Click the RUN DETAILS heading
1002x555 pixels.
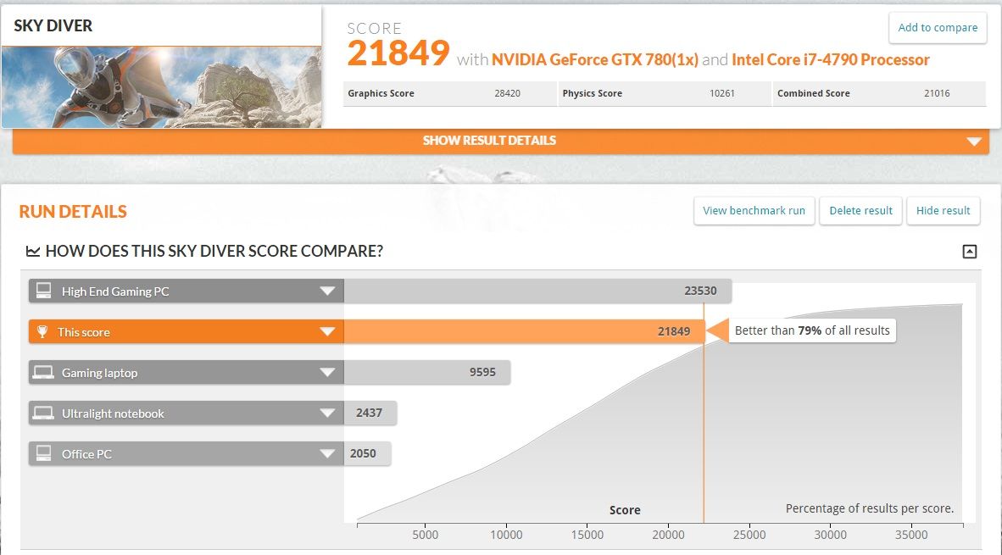tap(73, 211)
